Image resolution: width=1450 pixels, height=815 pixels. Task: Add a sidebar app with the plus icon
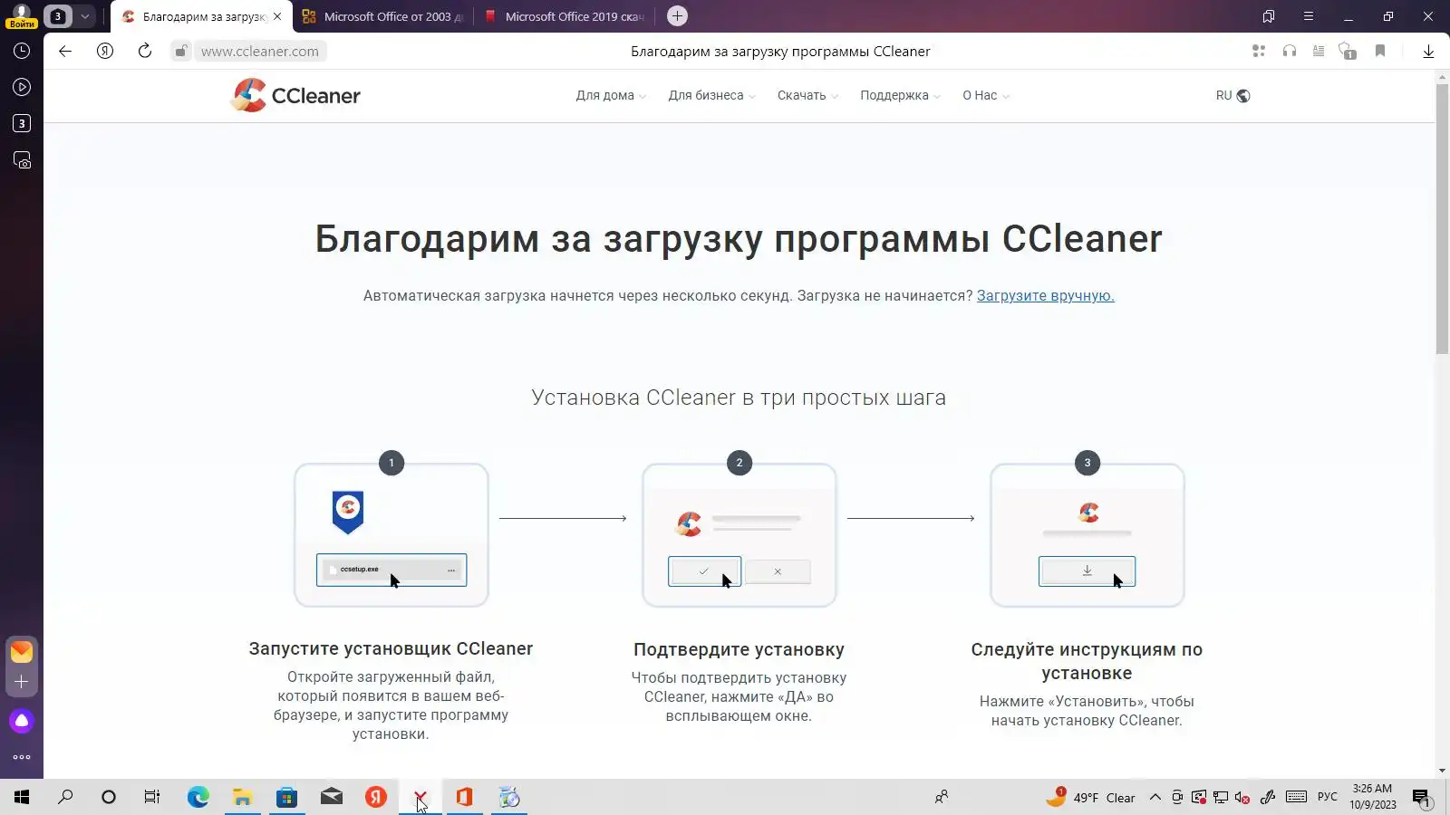22,682
